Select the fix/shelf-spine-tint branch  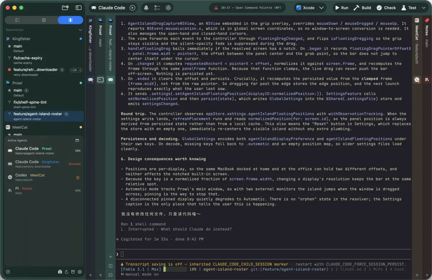(44, 104)
